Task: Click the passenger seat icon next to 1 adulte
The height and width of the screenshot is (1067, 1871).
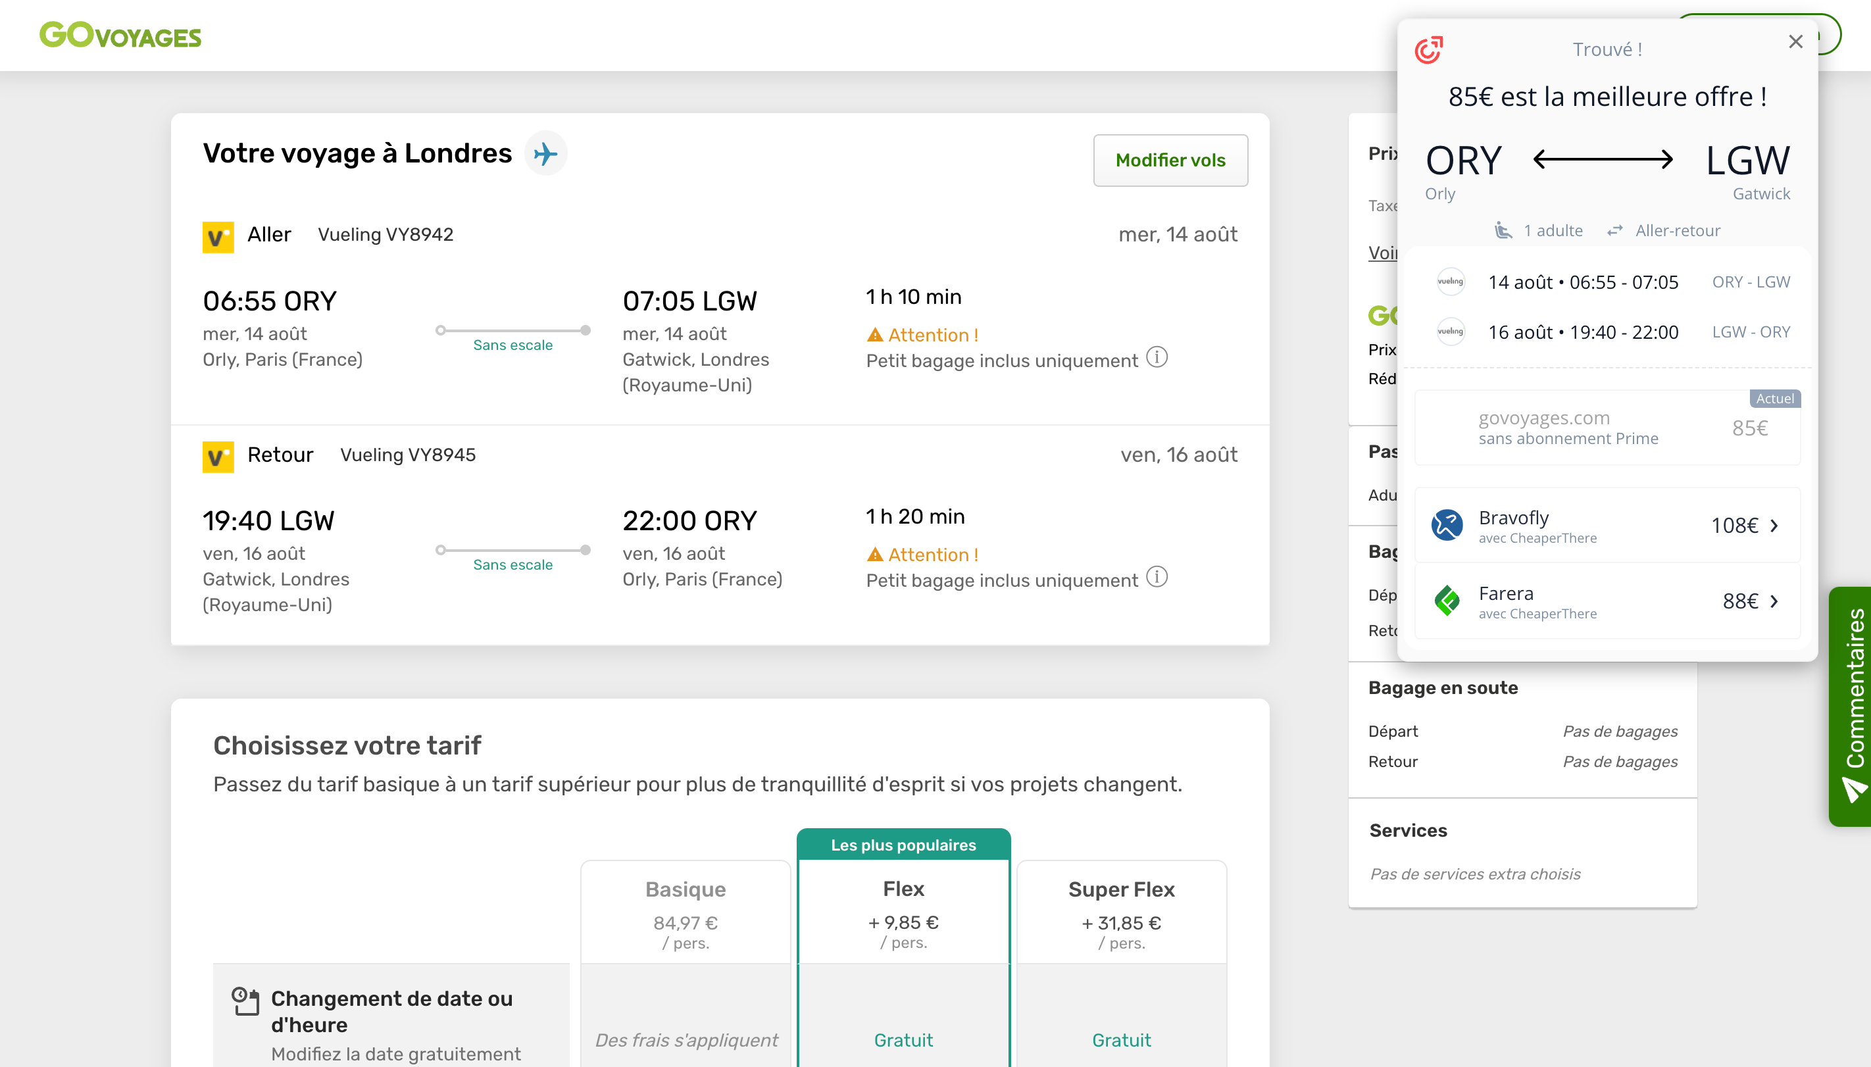Action: pyautogui.click(x=1503, y=230)
